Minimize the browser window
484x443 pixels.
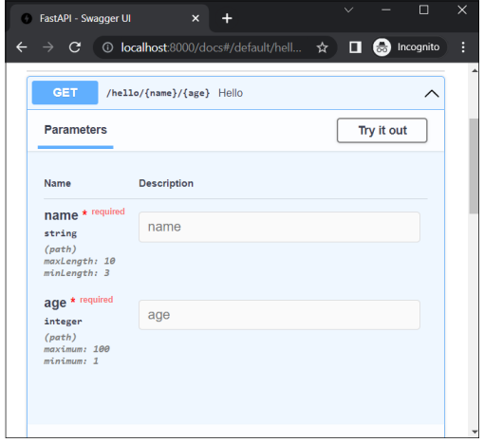click(385, 10)
